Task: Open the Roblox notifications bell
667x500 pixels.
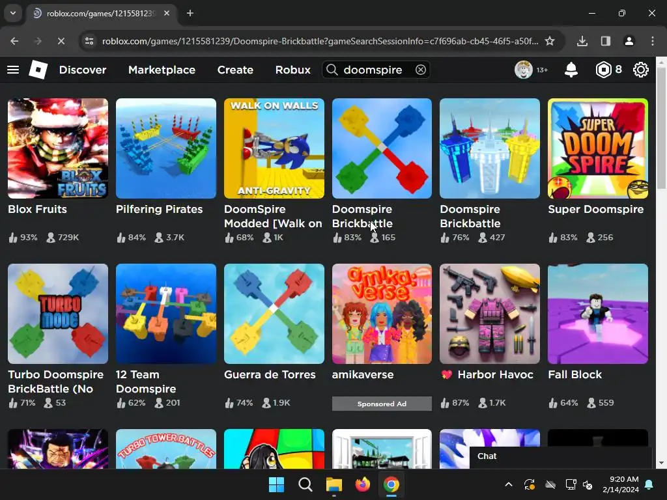Action: (571, 70)
